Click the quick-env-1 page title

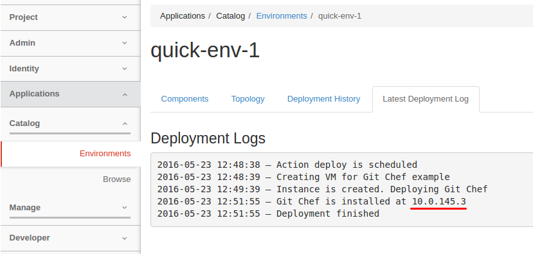[205, 51]
